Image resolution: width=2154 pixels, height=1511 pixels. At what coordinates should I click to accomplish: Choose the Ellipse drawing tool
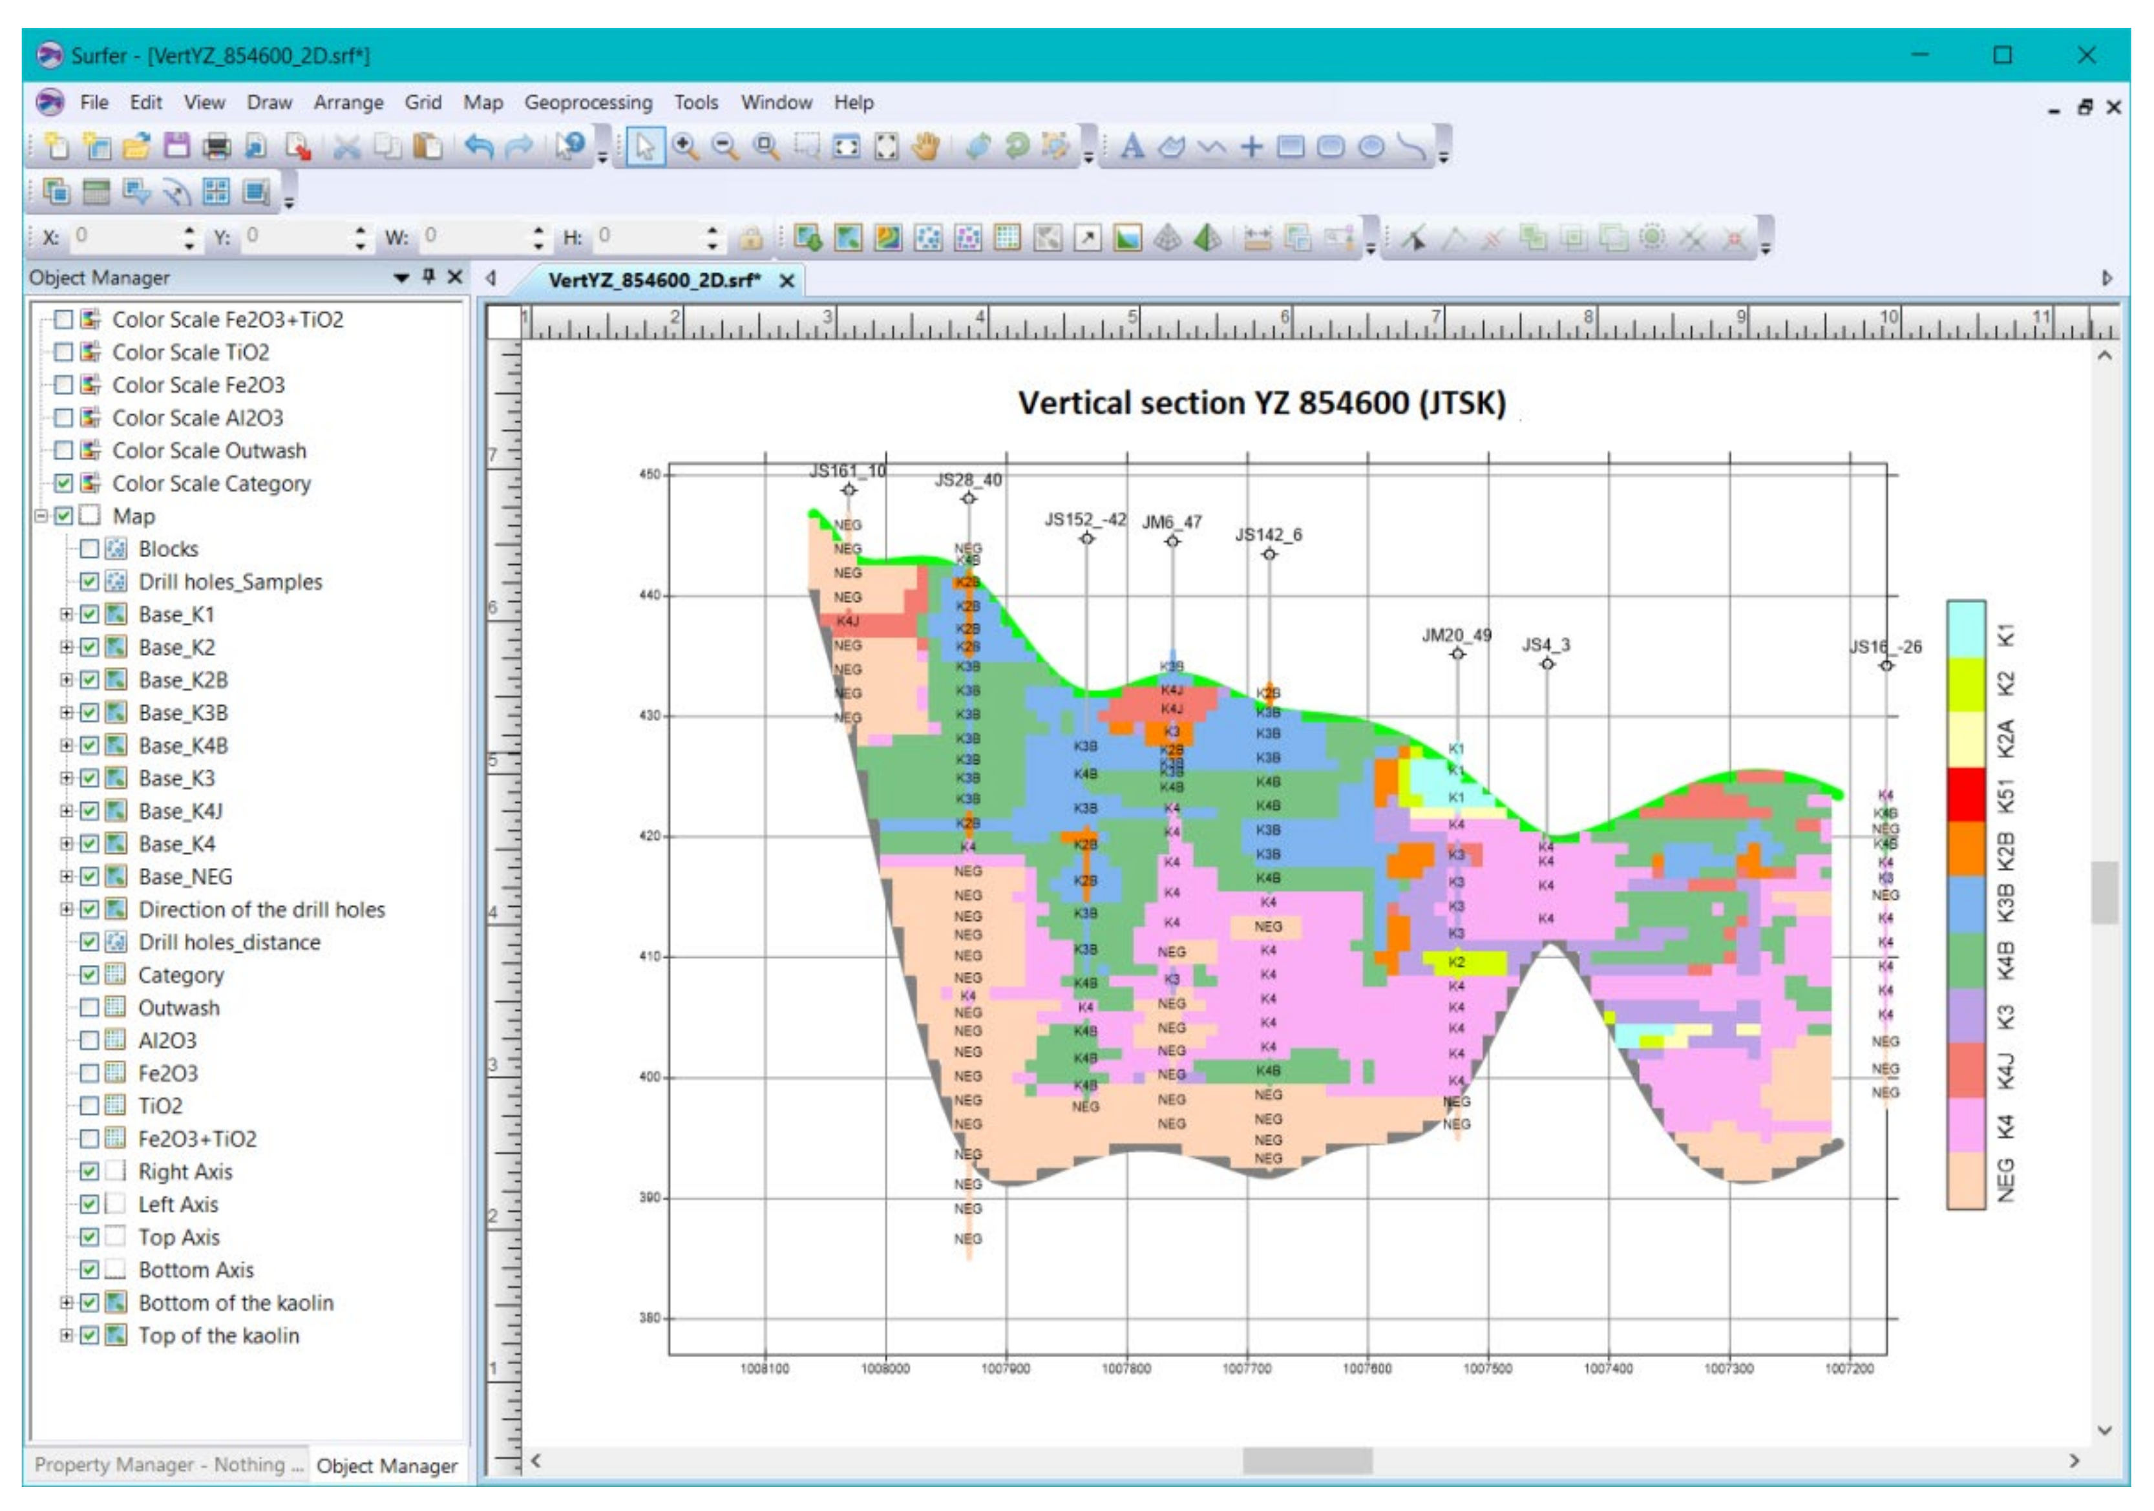pos(1371,146)
